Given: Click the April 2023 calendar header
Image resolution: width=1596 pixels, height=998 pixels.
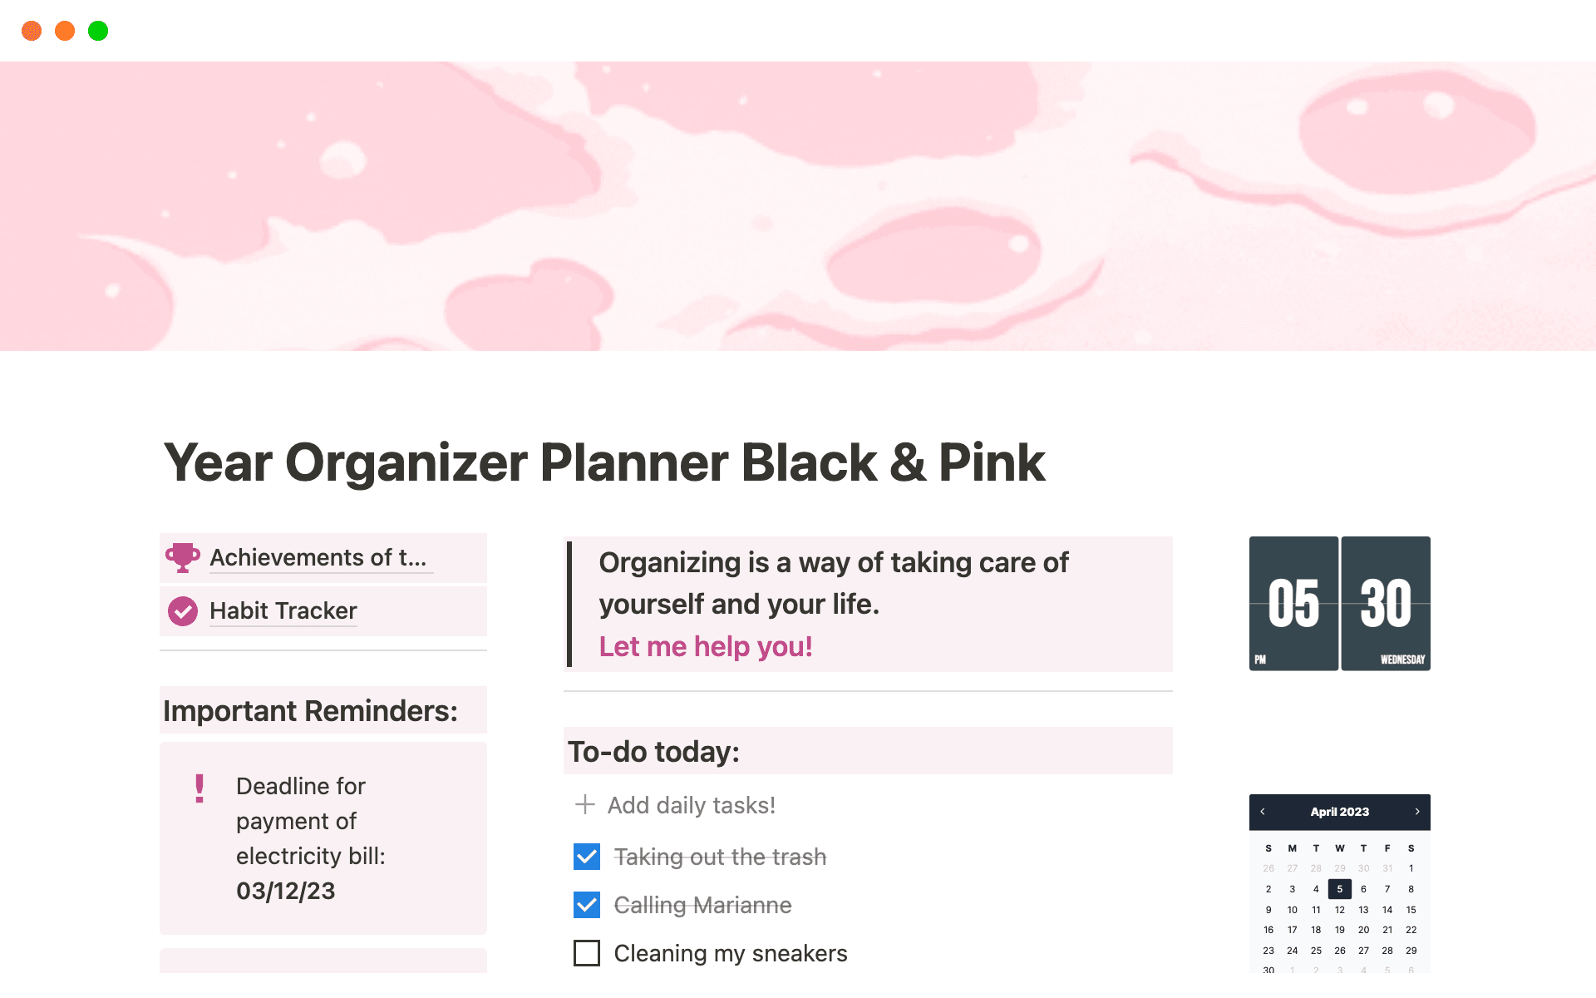Looking at the screenshot, I should point(1339,811).
